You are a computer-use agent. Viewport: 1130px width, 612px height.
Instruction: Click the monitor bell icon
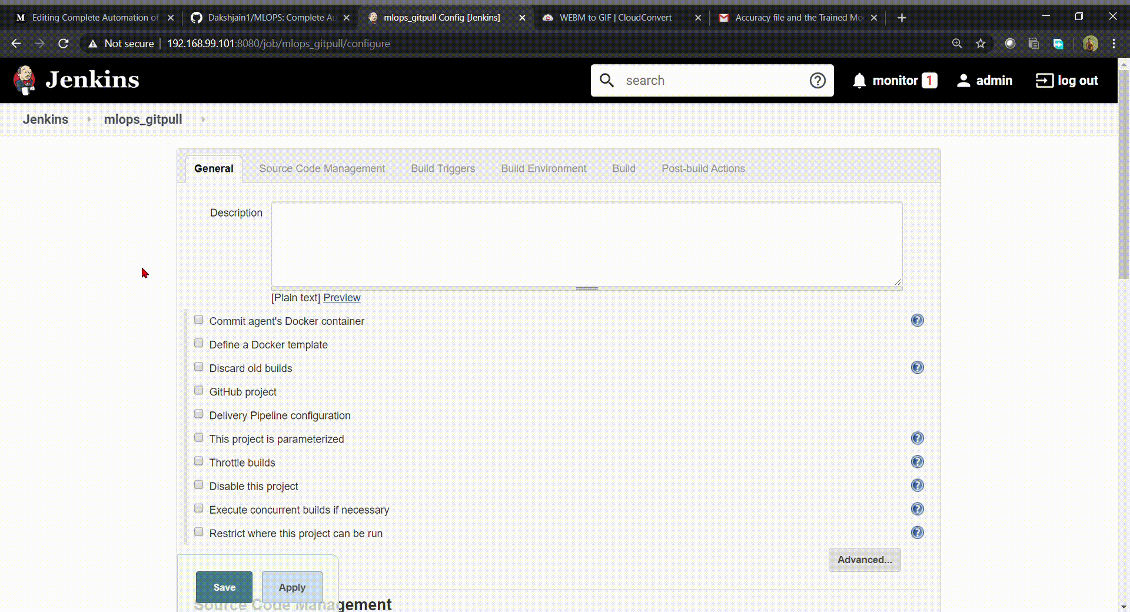click(859, 81)
